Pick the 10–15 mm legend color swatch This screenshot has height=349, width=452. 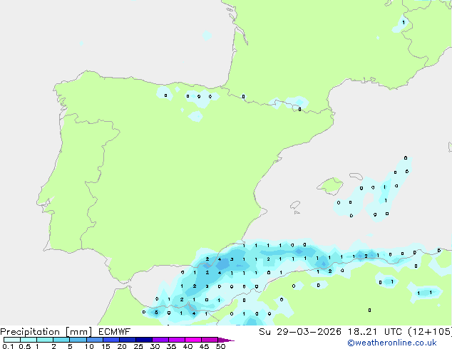(94, 340)
